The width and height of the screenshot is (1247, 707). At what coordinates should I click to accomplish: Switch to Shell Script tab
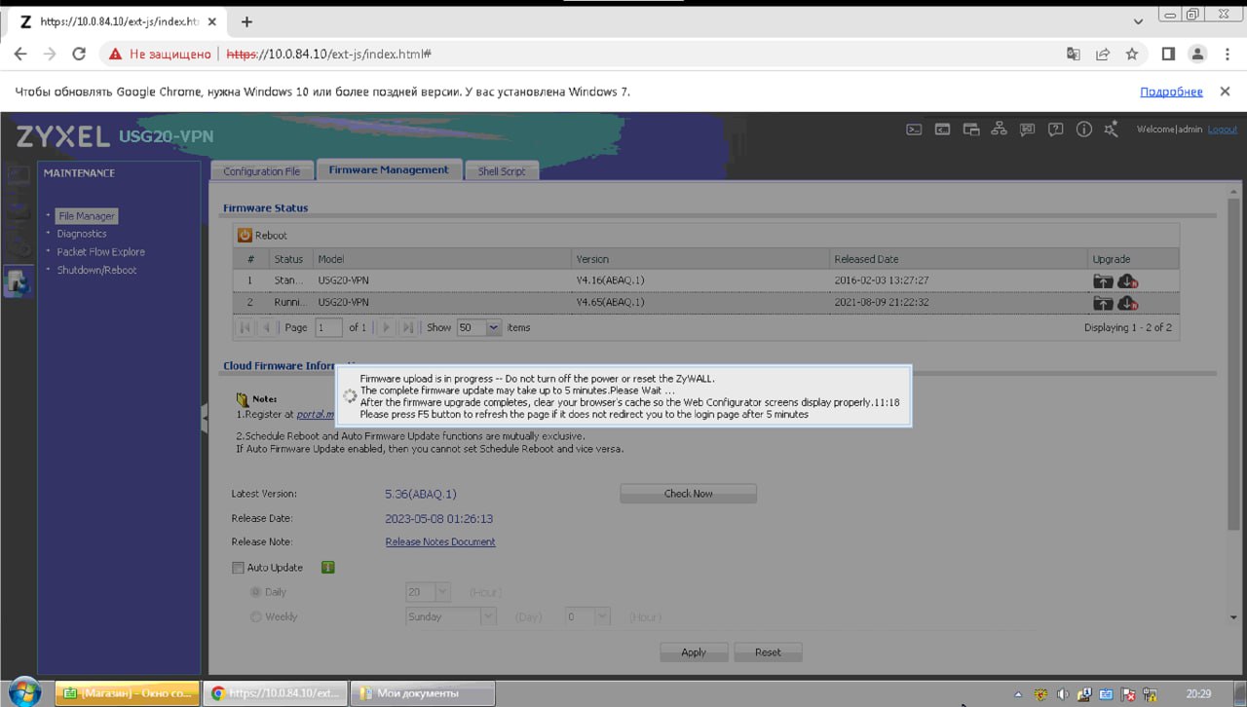(x=502, y=171)
